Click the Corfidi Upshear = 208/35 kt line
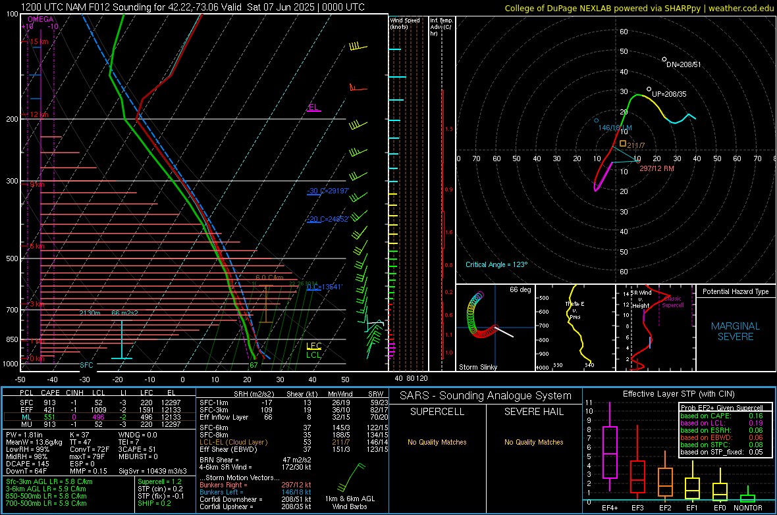Screen dimensions: 777x515 255,506
